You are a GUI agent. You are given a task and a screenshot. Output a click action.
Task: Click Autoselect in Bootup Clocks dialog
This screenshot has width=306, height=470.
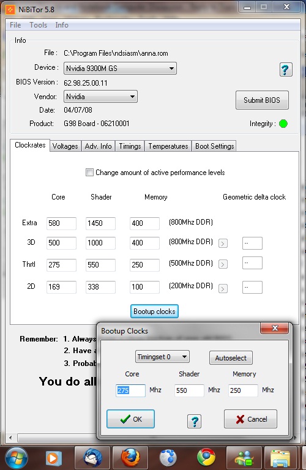pos(231,357)
